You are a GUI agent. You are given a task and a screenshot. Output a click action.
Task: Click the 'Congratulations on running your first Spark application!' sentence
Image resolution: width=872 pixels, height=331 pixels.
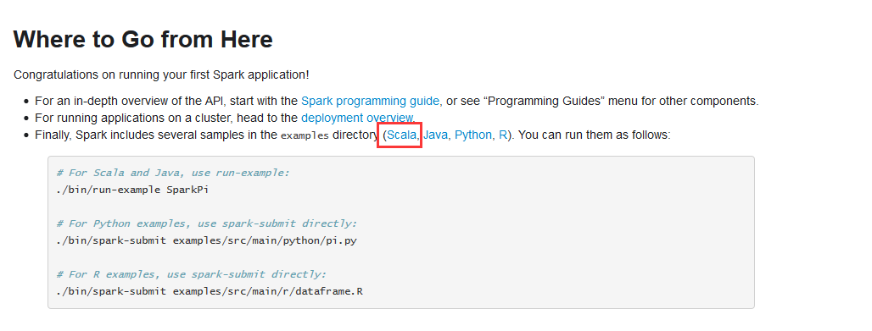(x=161, y=74)
